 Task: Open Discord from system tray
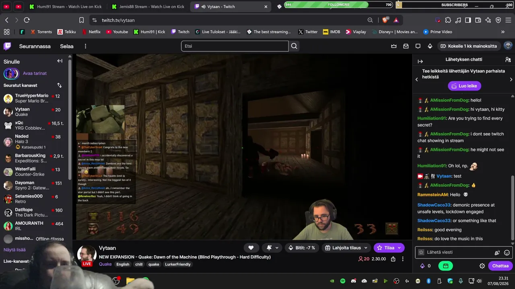[354, 281]
